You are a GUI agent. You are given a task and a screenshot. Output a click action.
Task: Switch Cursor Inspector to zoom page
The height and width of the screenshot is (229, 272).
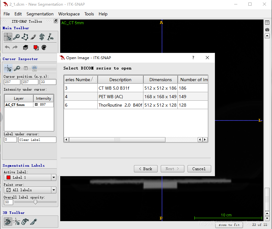click(17, 68)
